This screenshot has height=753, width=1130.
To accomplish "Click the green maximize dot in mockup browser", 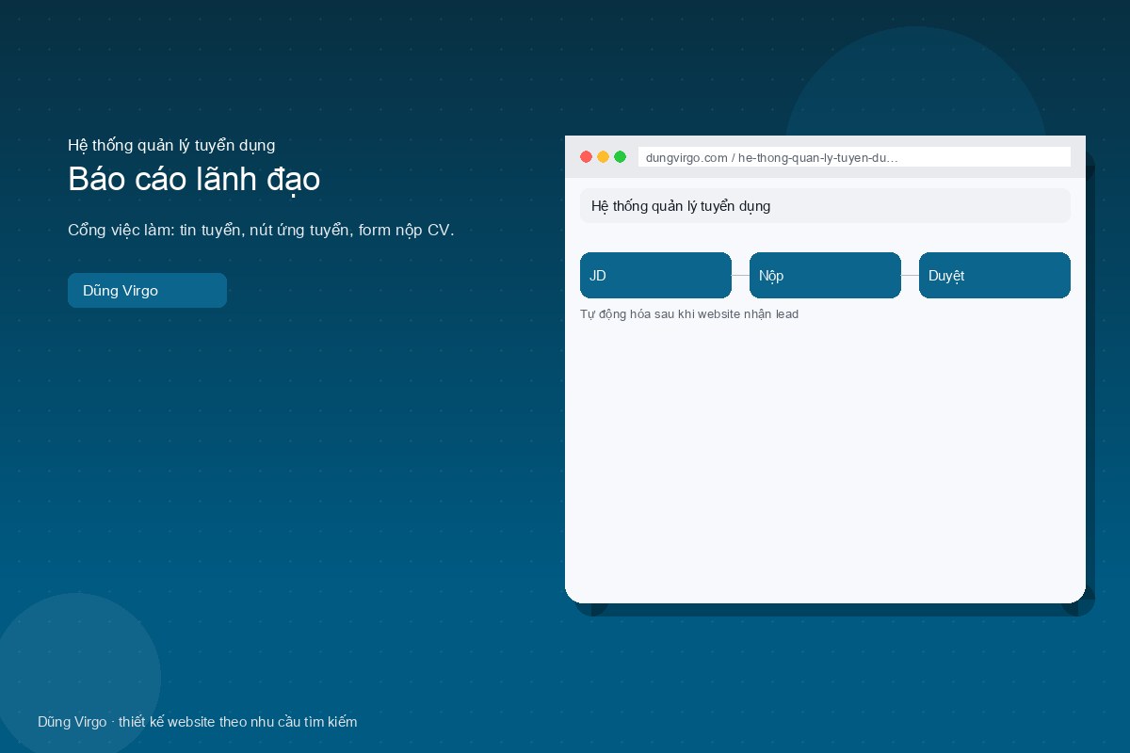I will pos(620,157).
